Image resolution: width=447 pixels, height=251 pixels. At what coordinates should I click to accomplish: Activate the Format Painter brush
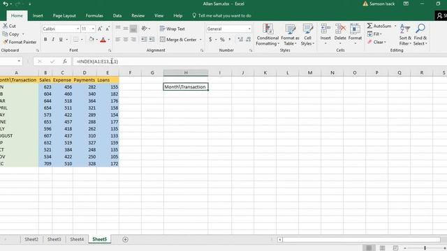tap(20, 42)
